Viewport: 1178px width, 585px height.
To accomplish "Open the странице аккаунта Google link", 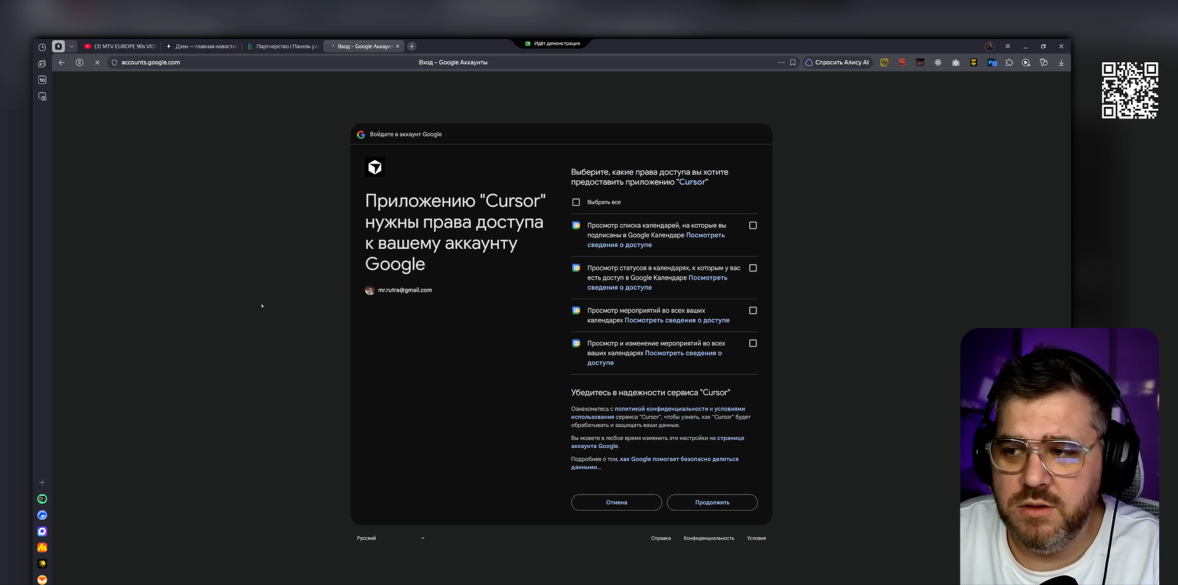I will coord(658,442).
